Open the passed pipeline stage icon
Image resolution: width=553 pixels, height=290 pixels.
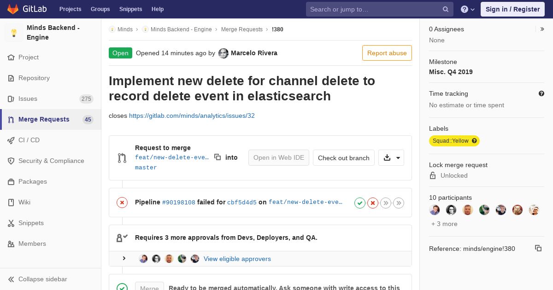pos(360,203)
